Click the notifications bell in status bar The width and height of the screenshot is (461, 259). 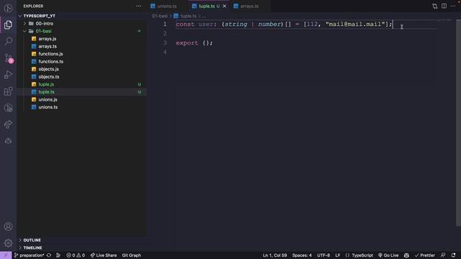[x=453, y=255]
